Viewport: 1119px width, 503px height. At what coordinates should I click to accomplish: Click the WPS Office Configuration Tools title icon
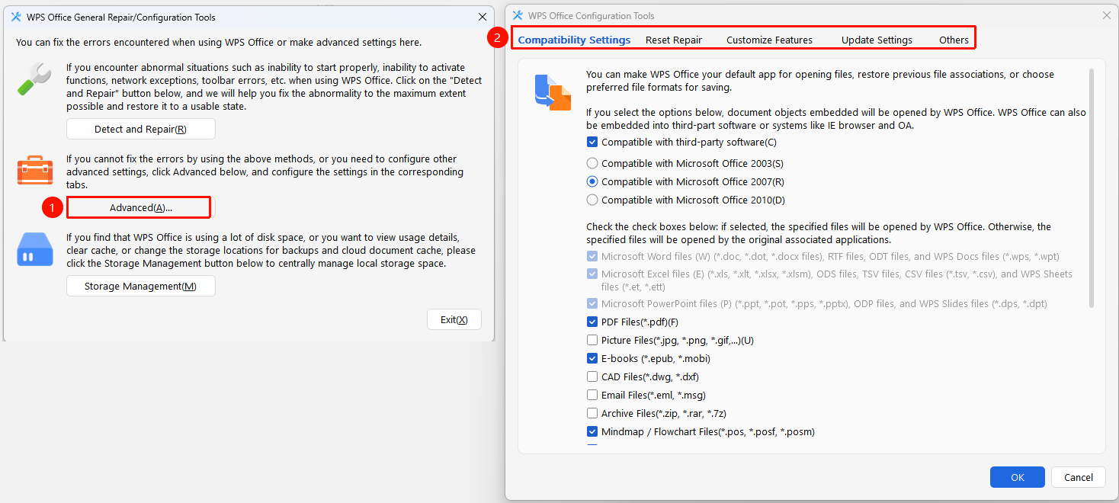coord(518,15)
